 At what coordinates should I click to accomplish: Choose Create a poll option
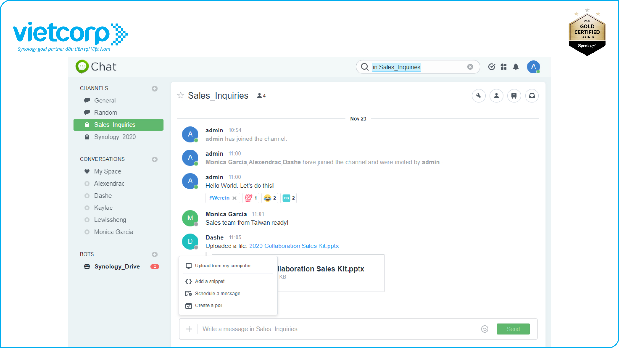(x=209, y=306)
